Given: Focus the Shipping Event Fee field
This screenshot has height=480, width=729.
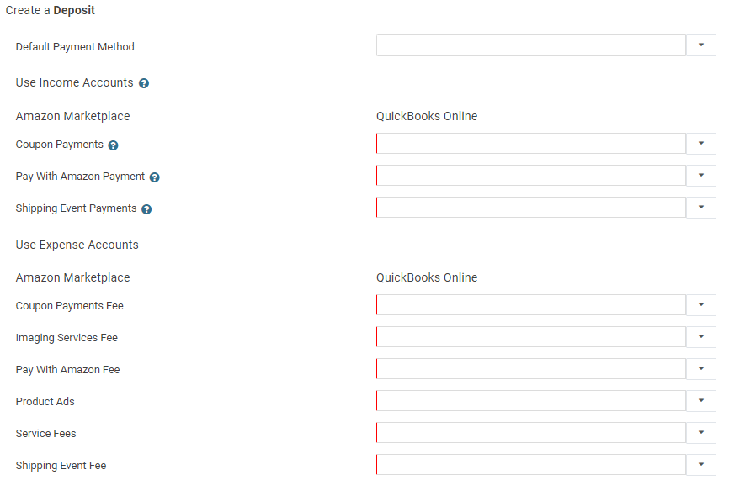Looking at the screenshot, I should click(x=531, y=465).
